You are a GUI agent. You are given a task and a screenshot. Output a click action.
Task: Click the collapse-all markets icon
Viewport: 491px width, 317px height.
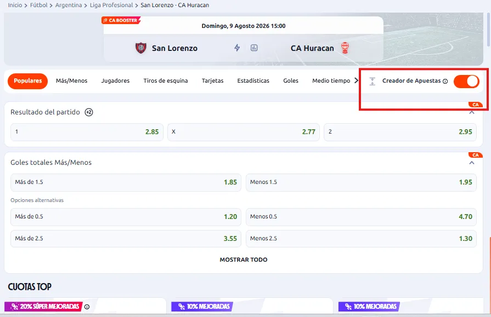[372, 81]
